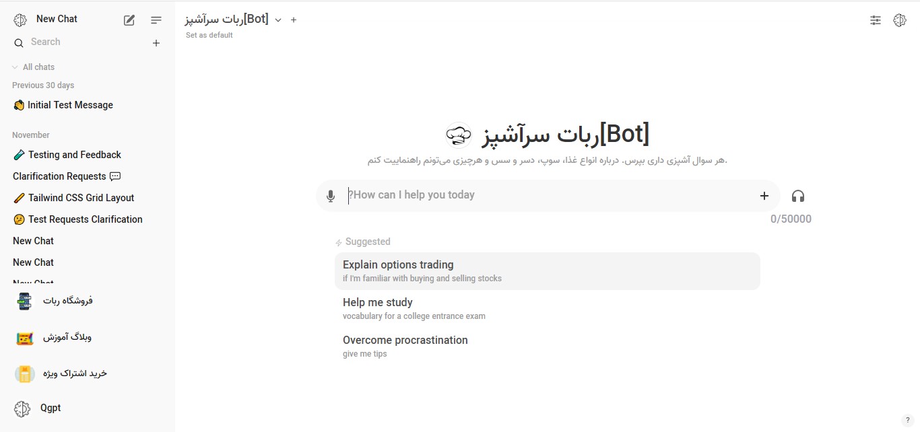Expand the model selector dropdown chevron
The height and width of the screenshot is (432, 920).
pos(278,20)
